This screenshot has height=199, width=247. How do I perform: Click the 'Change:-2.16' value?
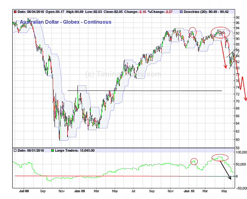coord(135,12)
